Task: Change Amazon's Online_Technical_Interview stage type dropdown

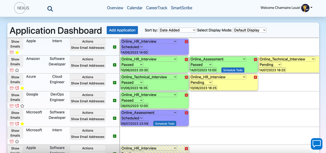Action: click(287, 59)
